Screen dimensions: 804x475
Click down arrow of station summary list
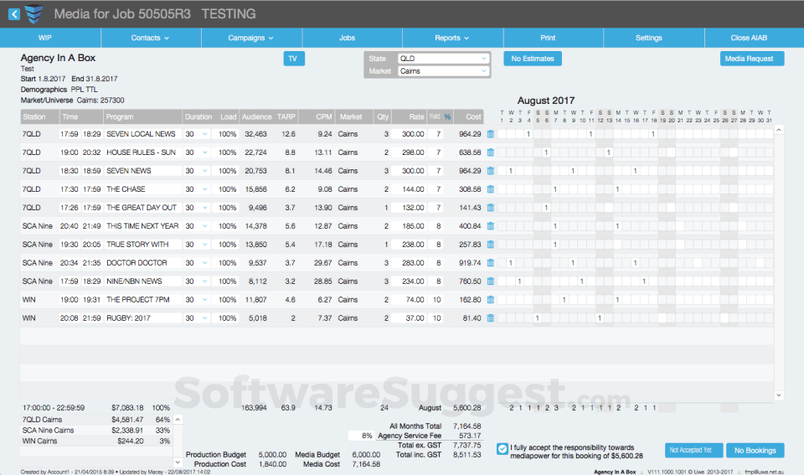coord(178,462)
